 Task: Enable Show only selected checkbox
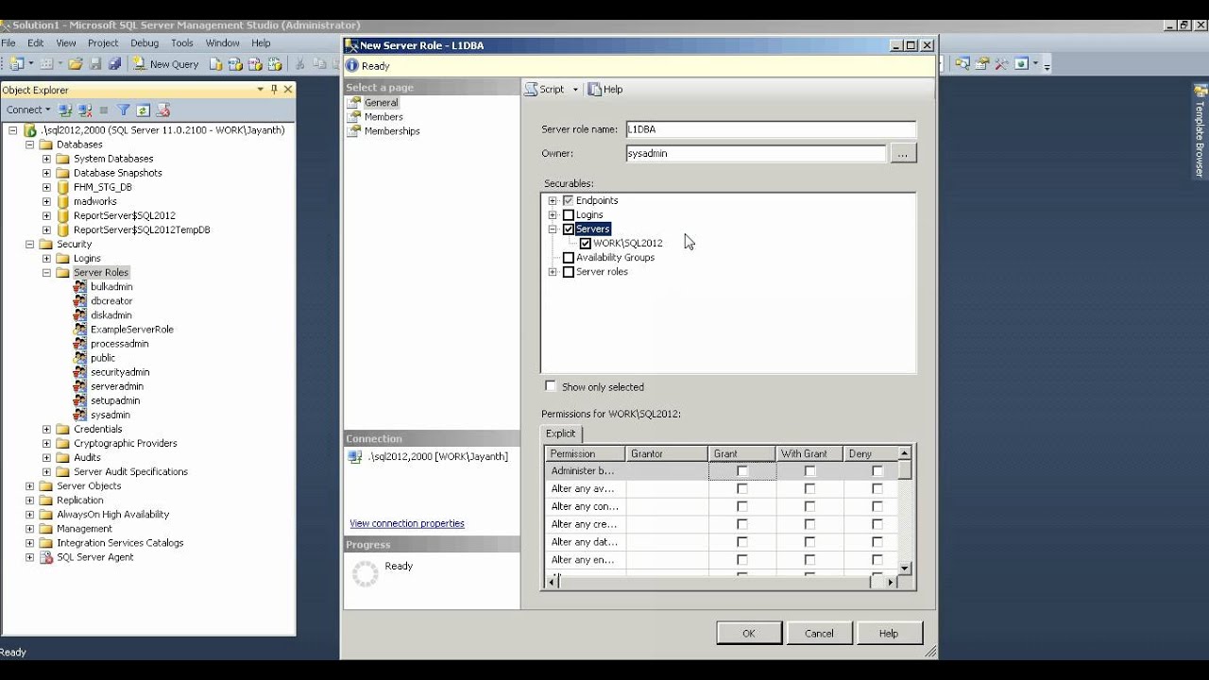click(x=551, y=386)
